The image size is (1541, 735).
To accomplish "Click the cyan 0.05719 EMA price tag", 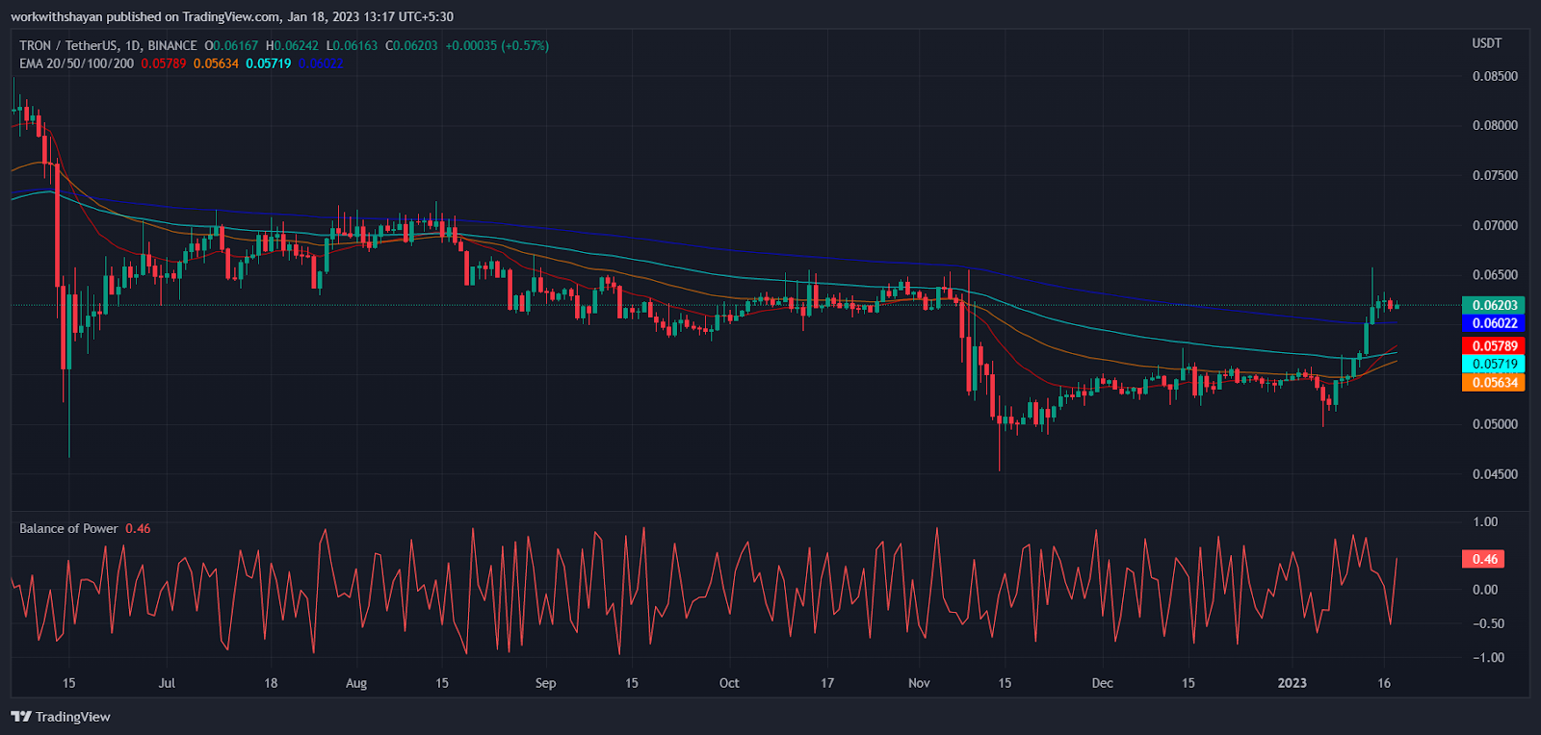I will [x=1494, y=364].
